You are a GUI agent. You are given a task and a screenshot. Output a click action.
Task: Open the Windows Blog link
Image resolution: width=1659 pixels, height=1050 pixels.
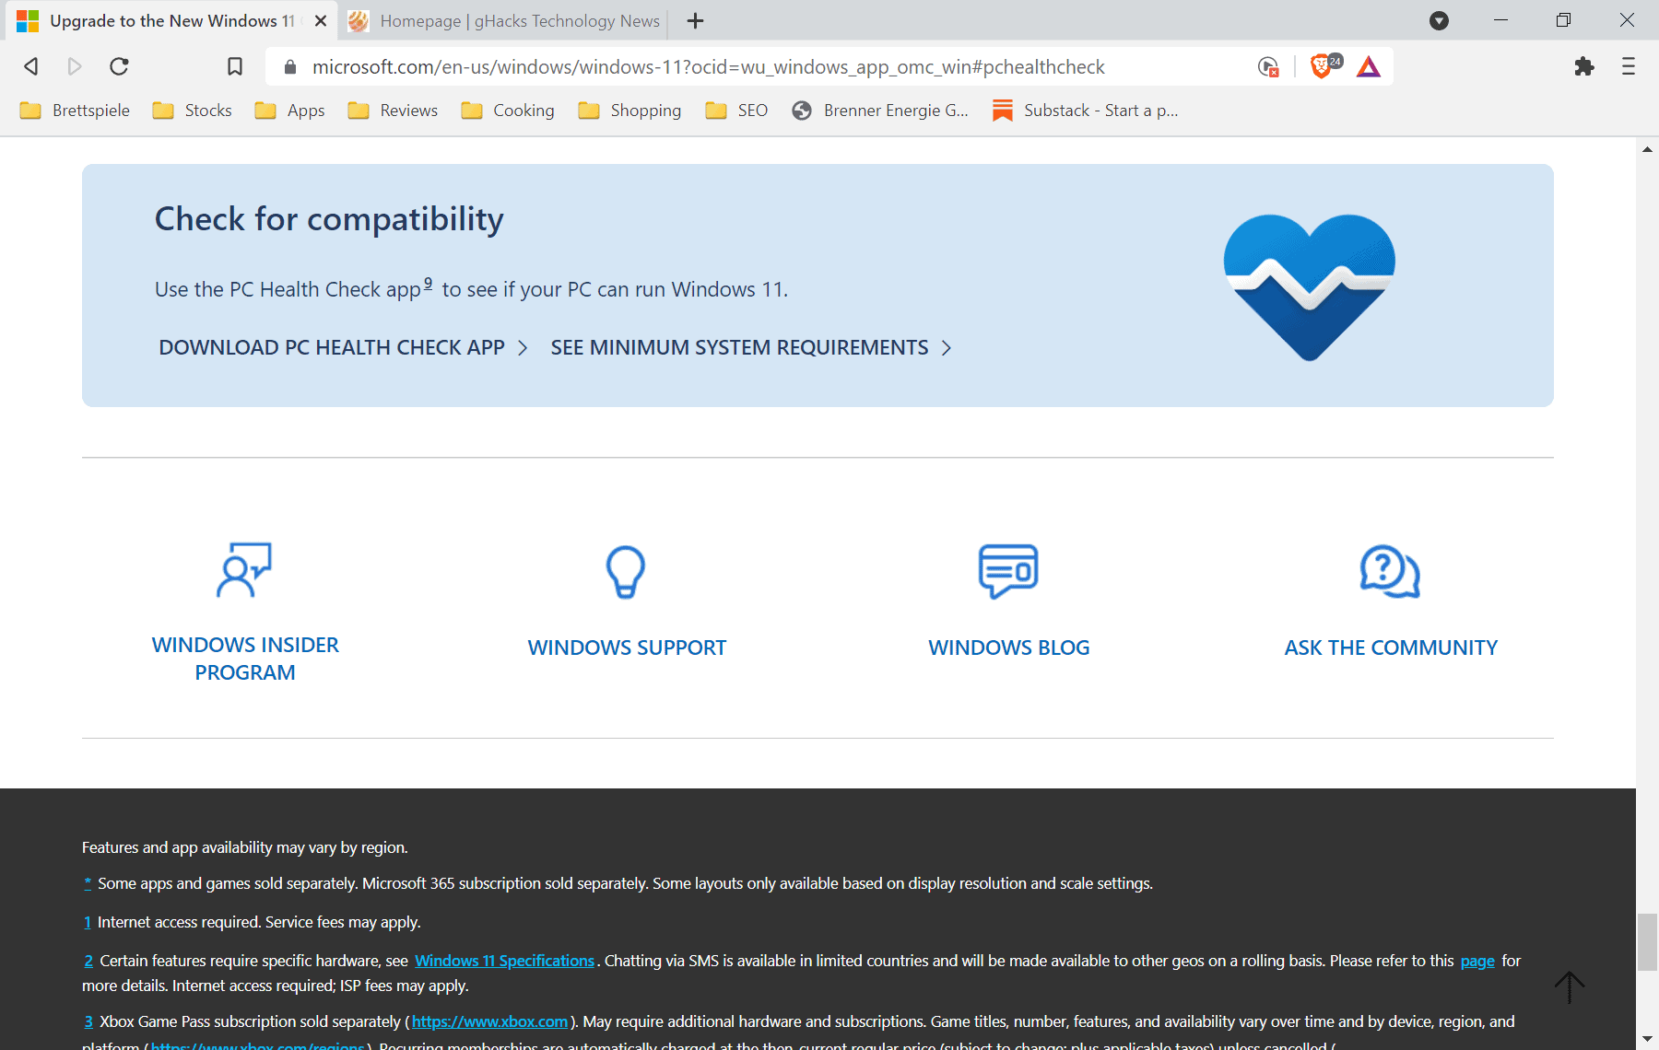(1009, 647)
